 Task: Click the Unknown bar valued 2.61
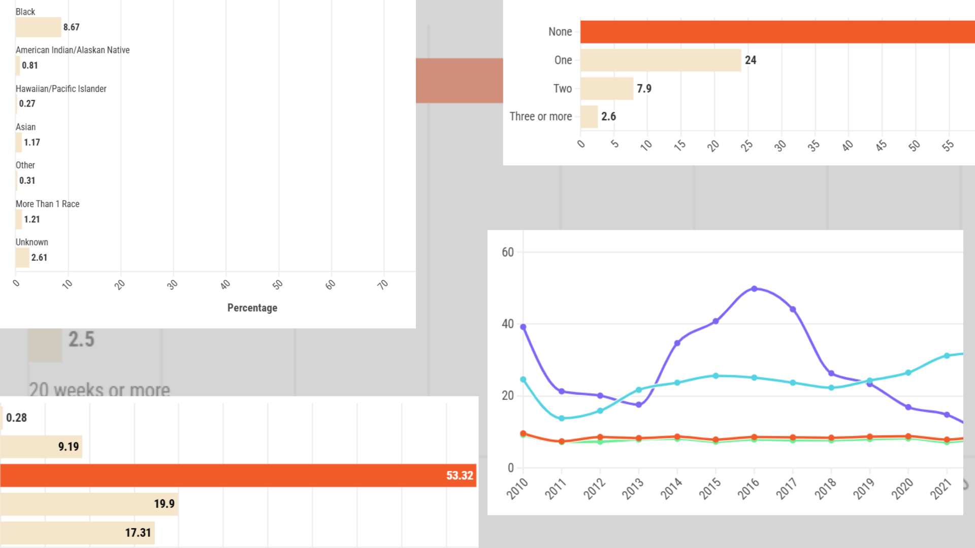pyautogui.click(x=22, y=258)
